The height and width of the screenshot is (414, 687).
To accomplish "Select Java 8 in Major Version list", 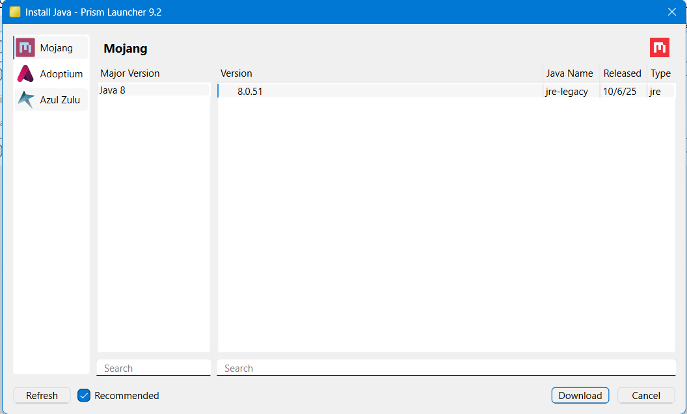I will pos(113,90).
